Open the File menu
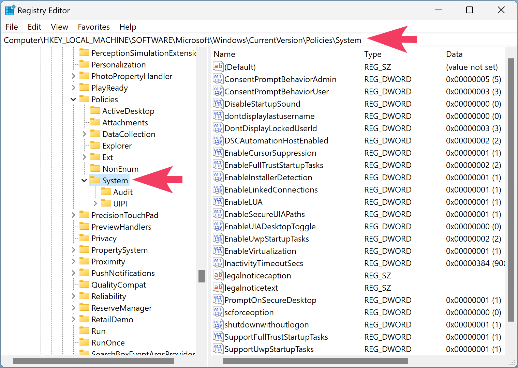Viewport: 518px width, 368px height. coord(12,27)
